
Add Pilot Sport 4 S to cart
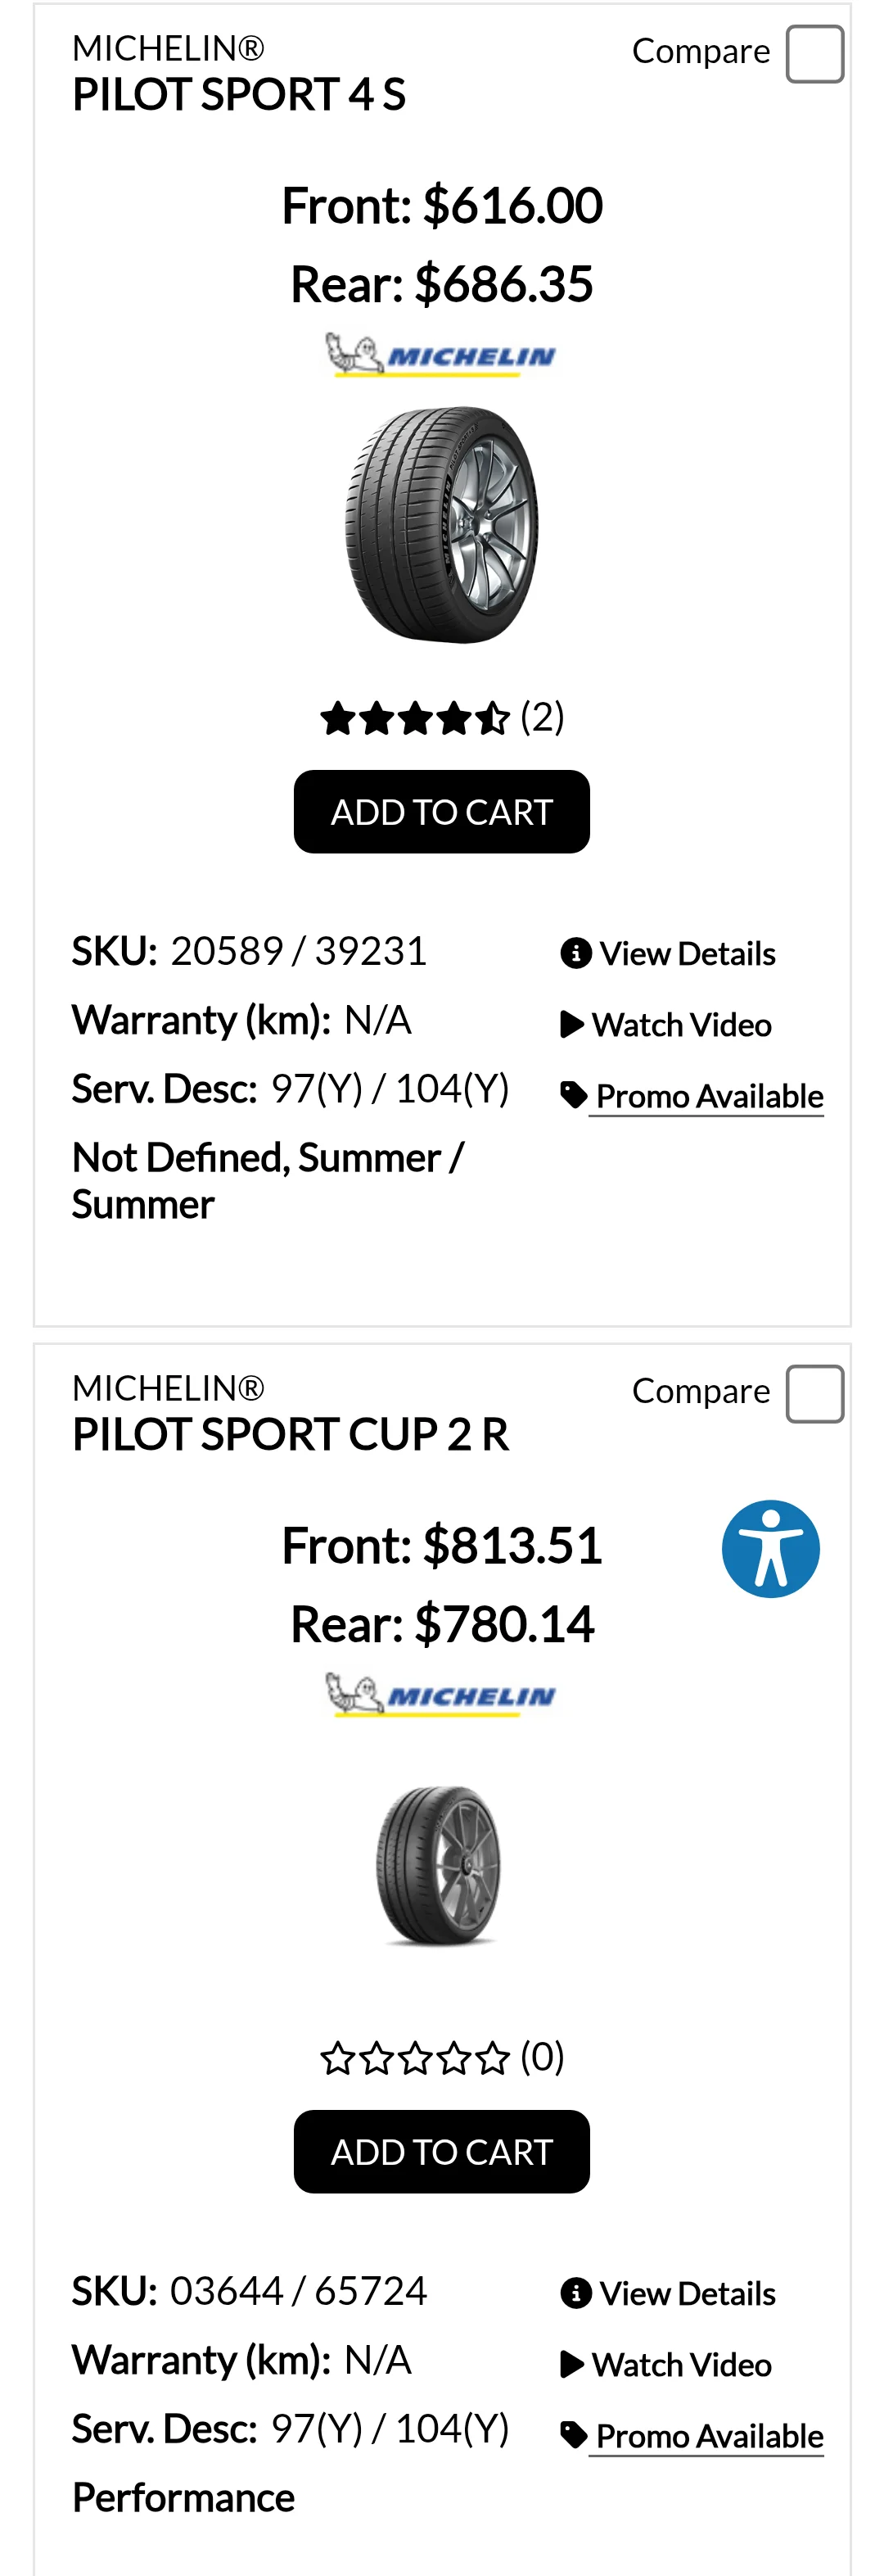(x=441, y=811)
